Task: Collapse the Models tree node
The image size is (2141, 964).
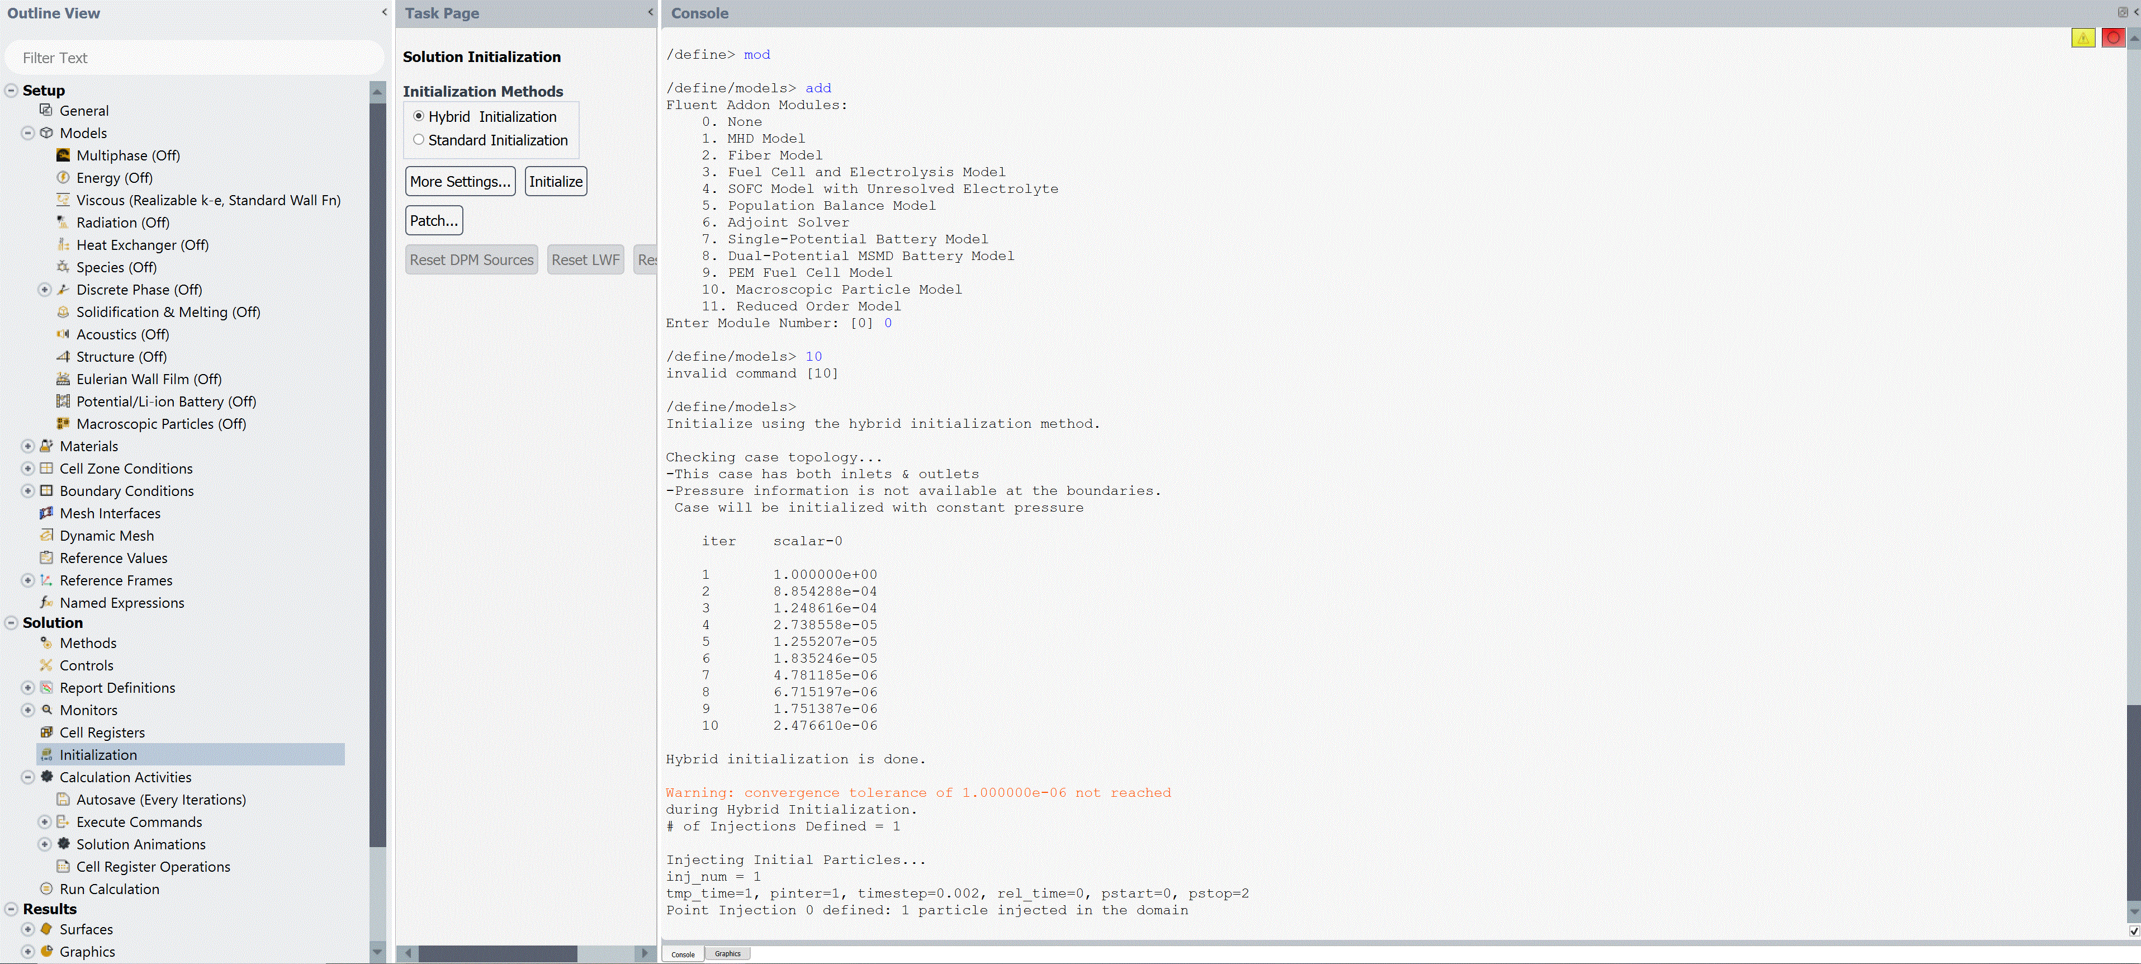Action: click(27, 133)
